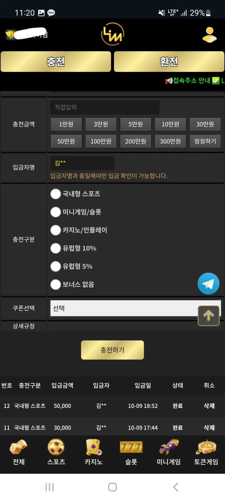Viewport: 225px width, 500px height.
Task: Expand the 쿠폰선택 dropdown
Action: click(136, 308)
